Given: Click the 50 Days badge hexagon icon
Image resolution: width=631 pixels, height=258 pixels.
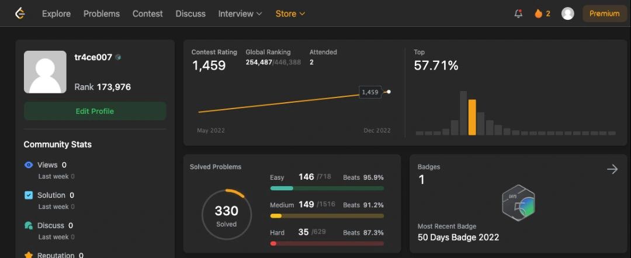Looking at the screenshot, I should (x=519, y=203).
